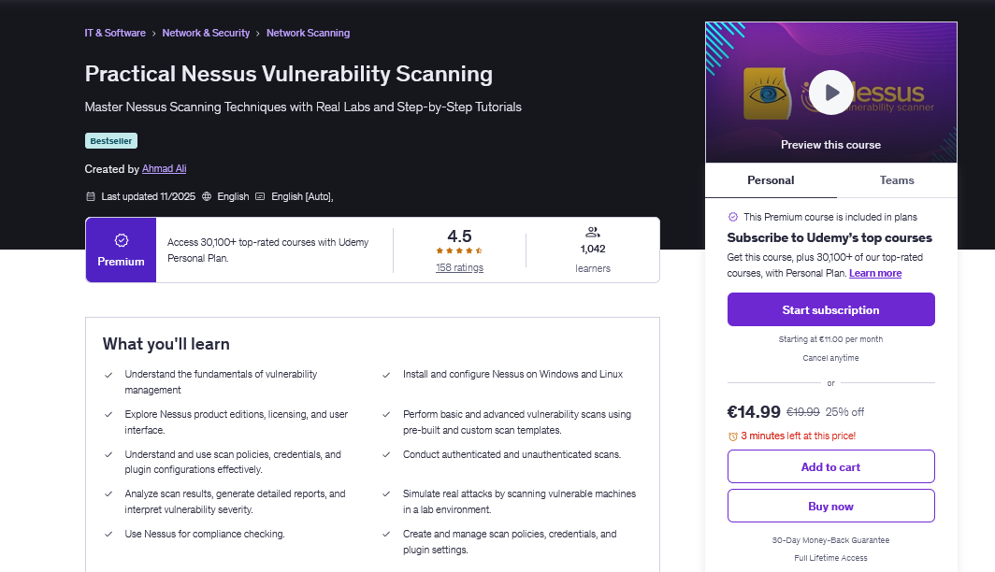Switch to the Teams tab

897,180
